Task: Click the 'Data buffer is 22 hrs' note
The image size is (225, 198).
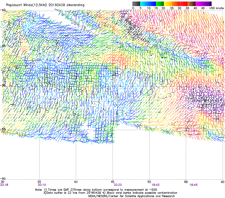Action: click(110, 193)
